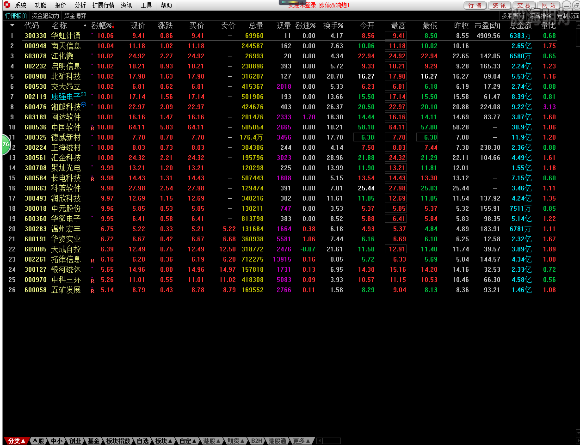Click the R marker beside 五矿发展
This screenshot has width=580, height=445.
tap(93, 291)
